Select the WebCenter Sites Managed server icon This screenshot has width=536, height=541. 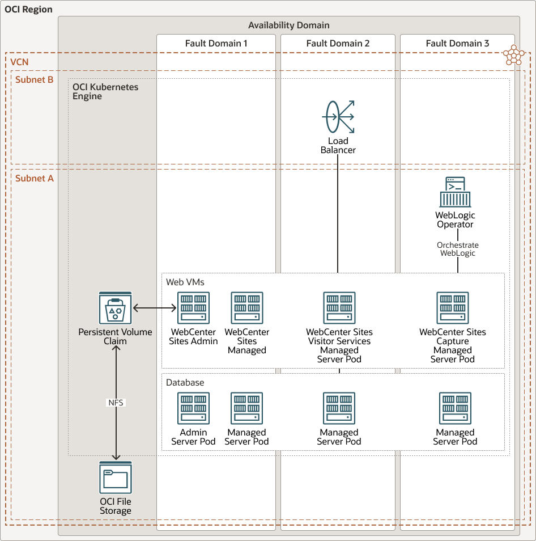[x=247, y=308]
